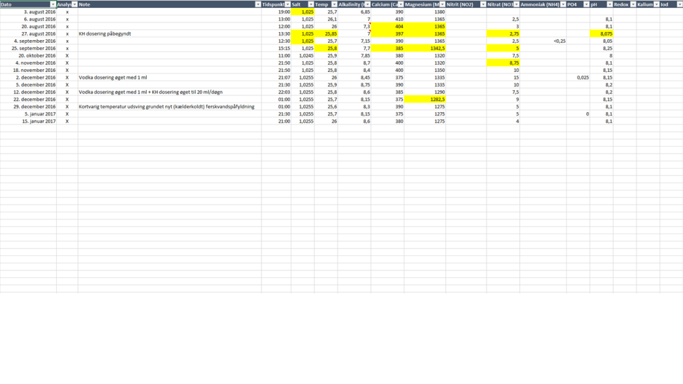Open the PO4 column filter dropdown
This screenshot has height=384, width=683.
tap(586, 5)
